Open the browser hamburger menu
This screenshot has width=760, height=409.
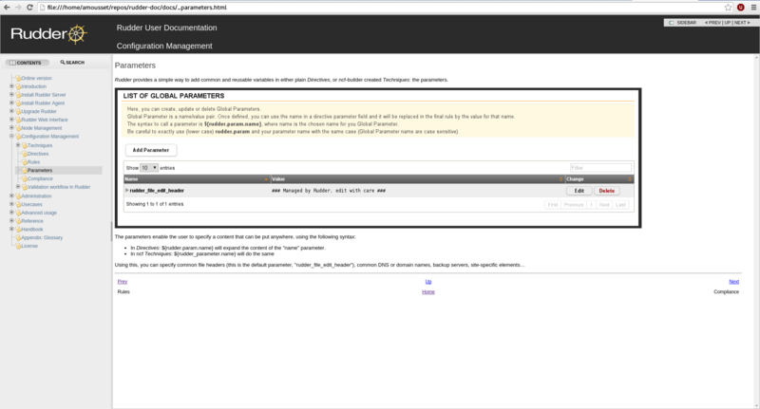point(753,8)
